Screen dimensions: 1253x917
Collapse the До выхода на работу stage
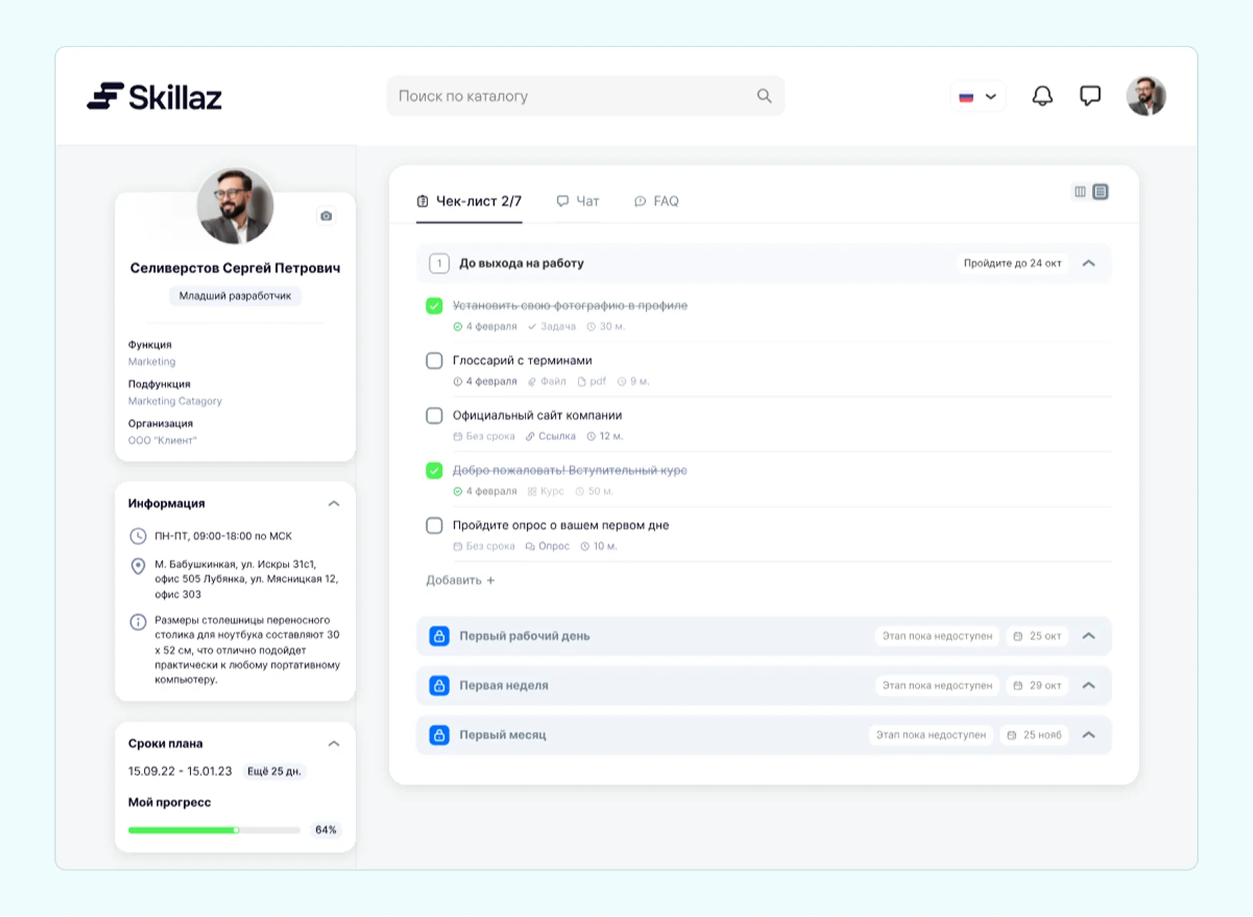1088,263
